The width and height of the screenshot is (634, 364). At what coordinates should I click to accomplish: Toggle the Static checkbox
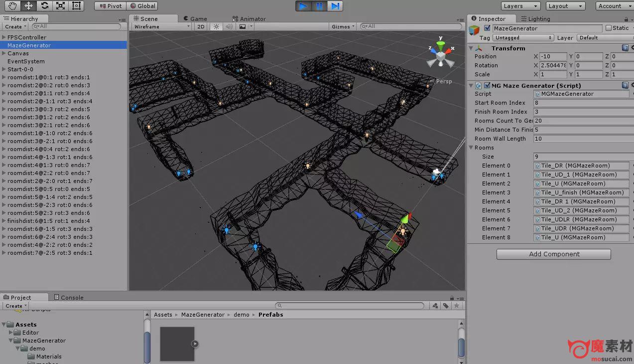coord(608,28)
